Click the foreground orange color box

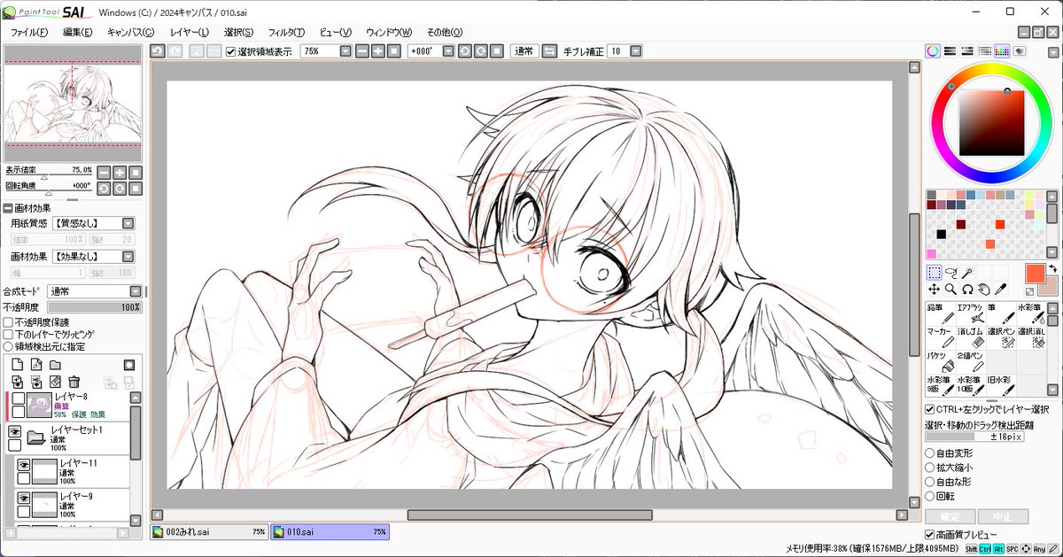click(1035, 272)
